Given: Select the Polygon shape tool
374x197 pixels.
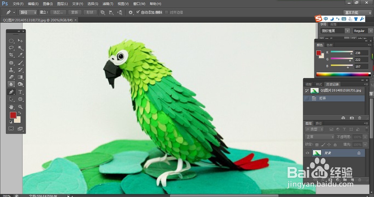Looking at the screenshot, I should [20, 99].
